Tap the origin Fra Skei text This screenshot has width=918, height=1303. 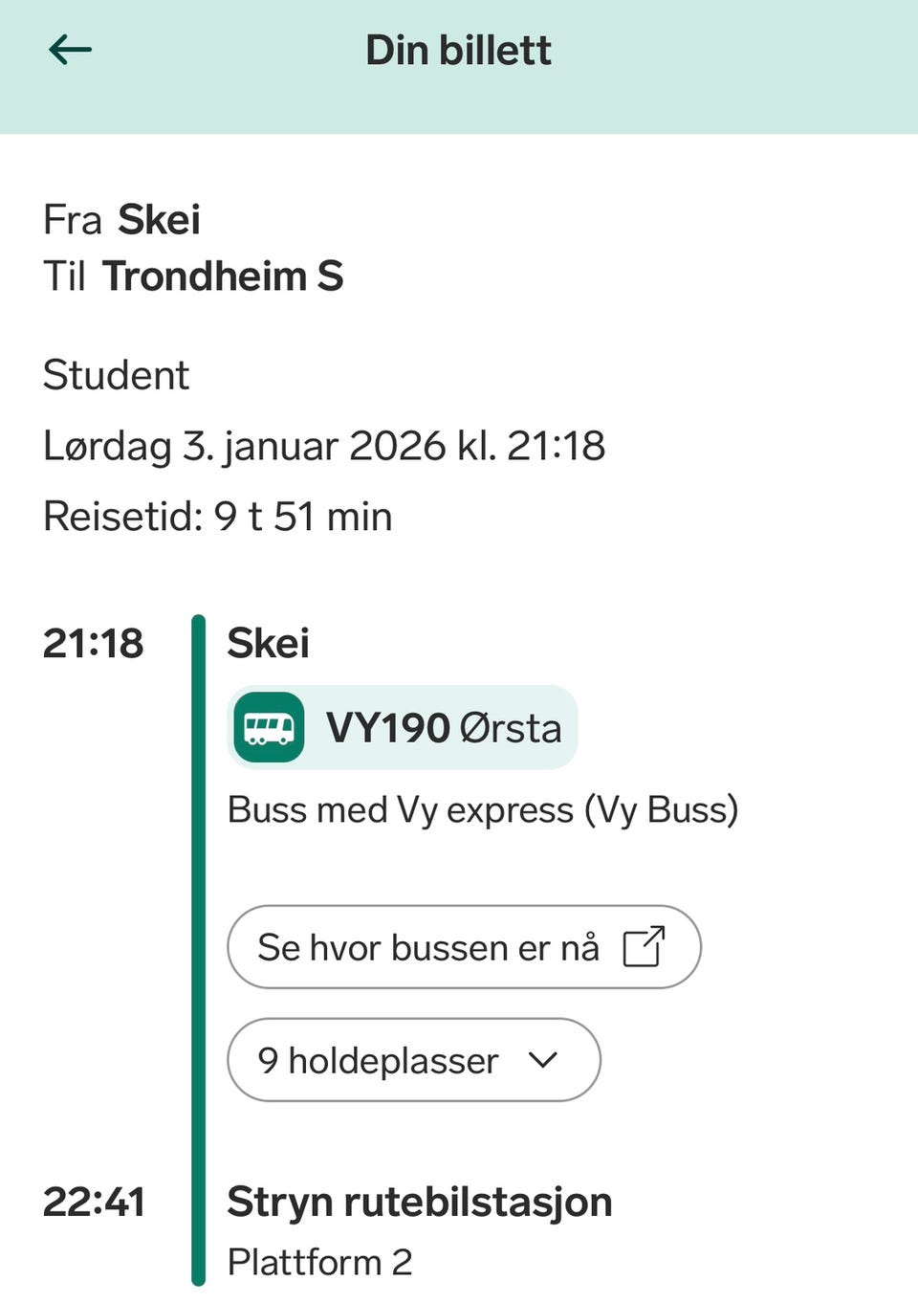122,220
